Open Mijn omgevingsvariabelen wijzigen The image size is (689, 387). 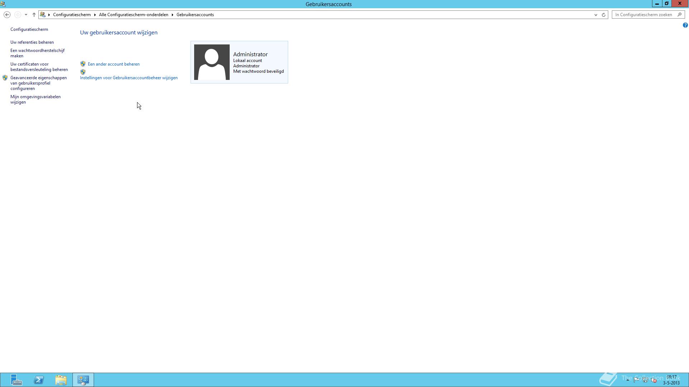tap(36, 99)
